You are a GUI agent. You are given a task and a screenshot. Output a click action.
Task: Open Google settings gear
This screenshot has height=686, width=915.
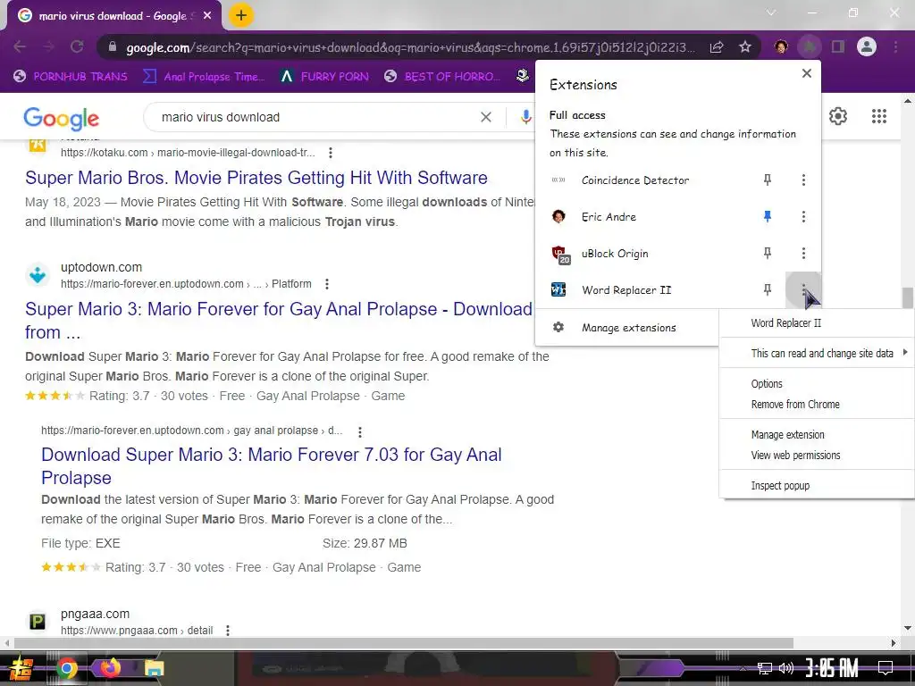click(x=838, y=116)
